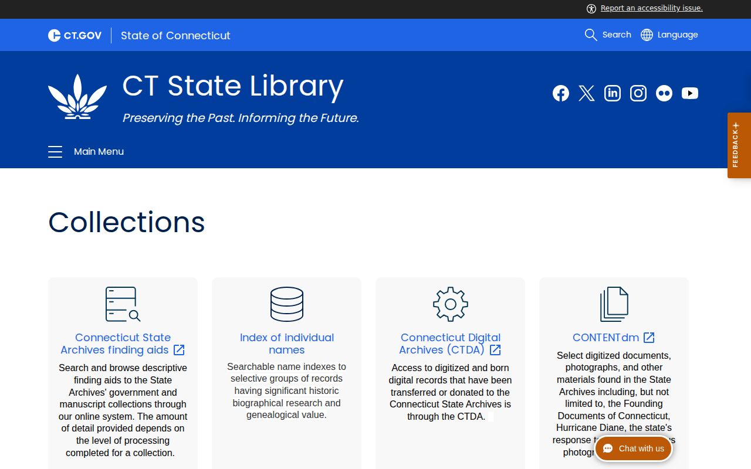Open Connecticut State Archives finding aids link

pos(123,344)
